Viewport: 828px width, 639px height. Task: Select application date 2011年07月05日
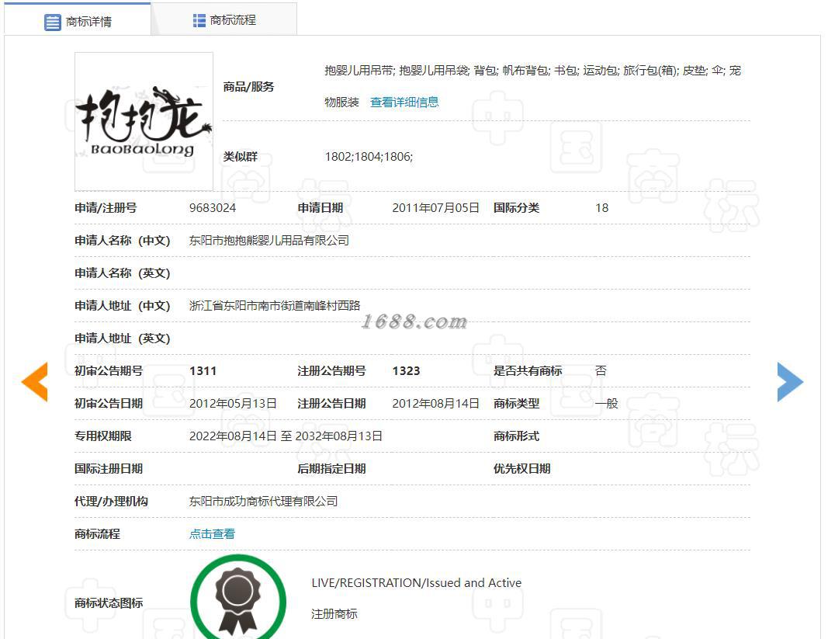(435, 208)
